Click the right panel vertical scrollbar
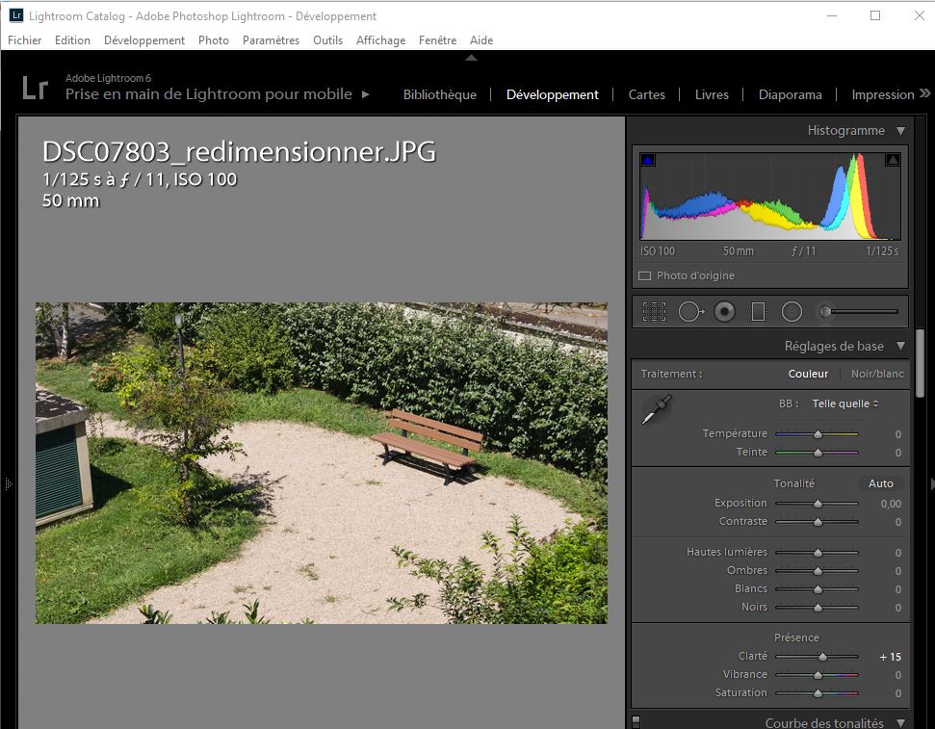Image resolution: width=935 pixels, height=729 pixels. pyautogui.click(x=921, y=363)
